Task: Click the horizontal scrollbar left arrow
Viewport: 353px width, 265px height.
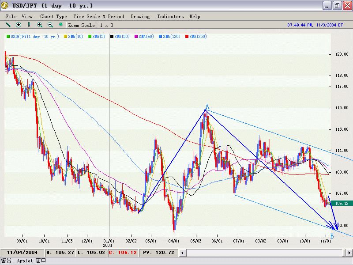Action: coord(183,253)
